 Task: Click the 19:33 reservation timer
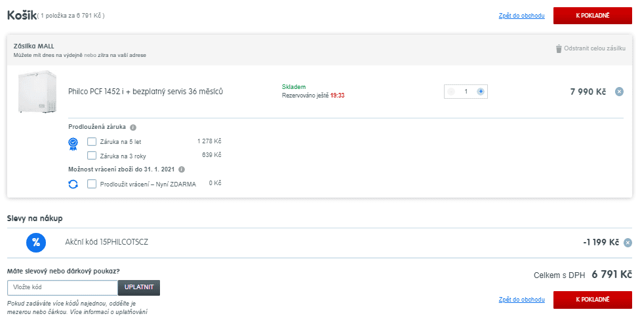pos(338,96)
